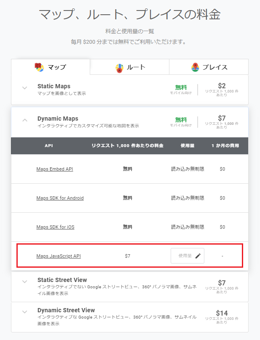The image size is (260, 340).
Task: Open the Maps SDK for Android link
Action: [60, 198]
